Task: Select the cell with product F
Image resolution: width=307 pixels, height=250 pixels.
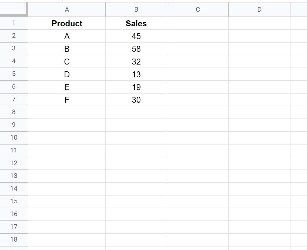Action: tap(67, 100)
